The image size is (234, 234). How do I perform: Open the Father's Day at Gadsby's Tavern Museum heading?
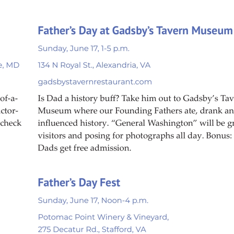135,31
